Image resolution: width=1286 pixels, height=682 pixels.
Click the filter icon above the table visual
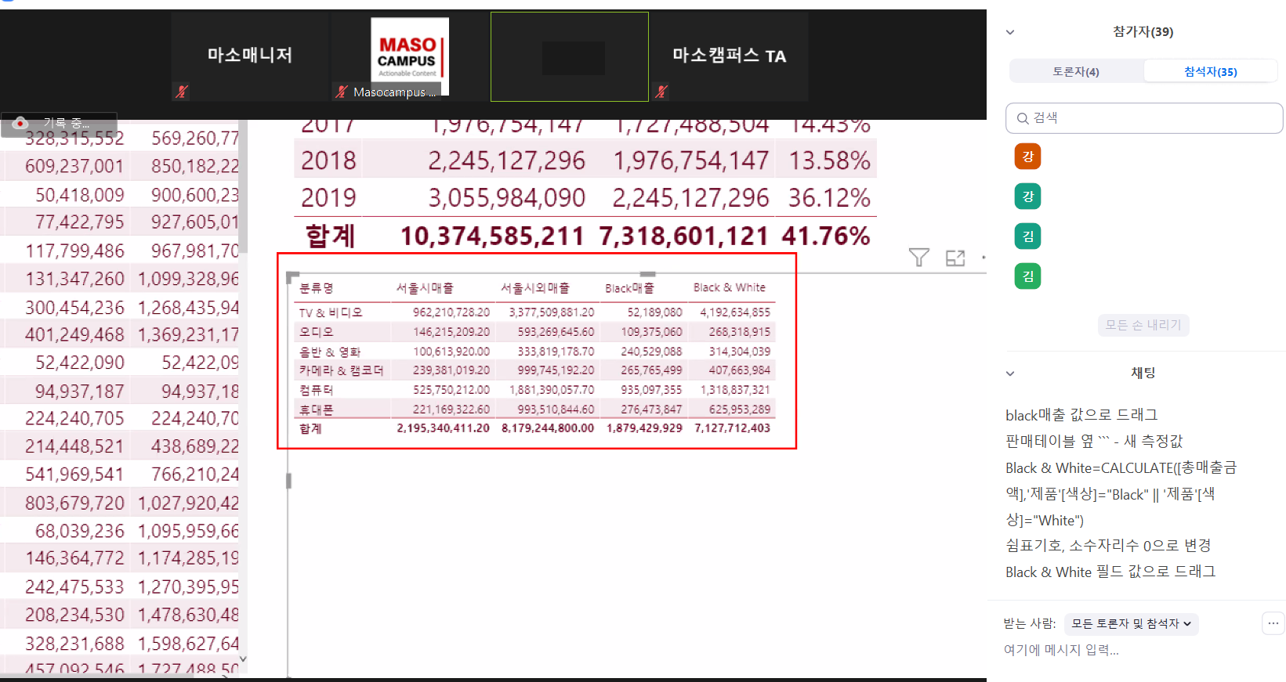[918, 258]
